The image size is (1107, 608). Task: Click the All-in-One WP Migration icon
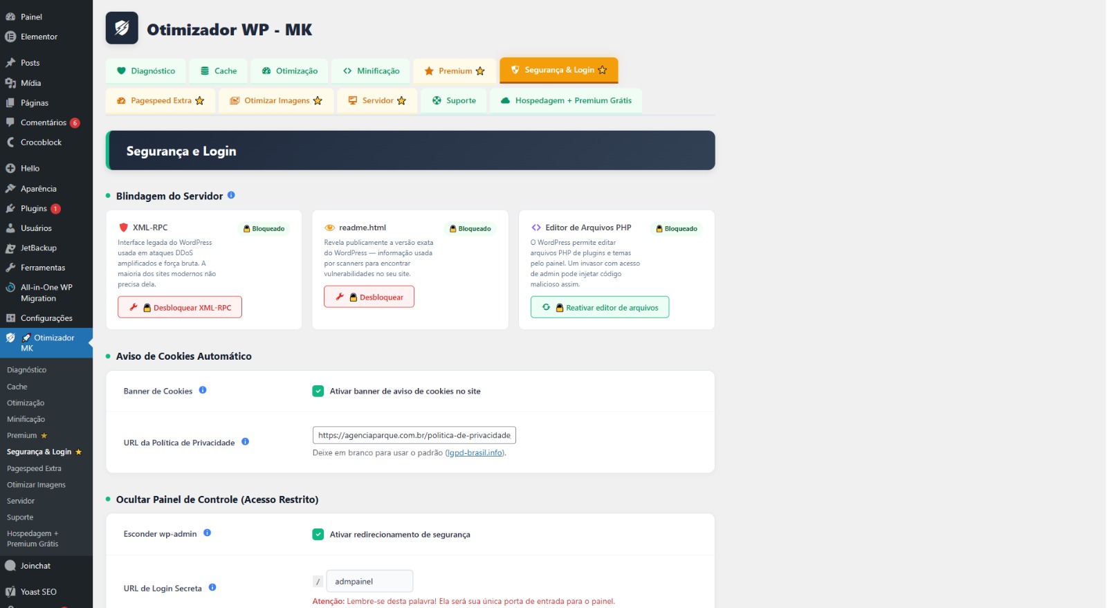10,288
